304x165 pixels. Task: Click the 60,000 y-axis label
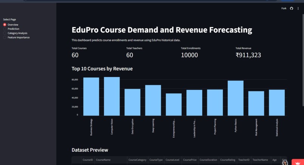pyautogui.click(x=75, y=89)
